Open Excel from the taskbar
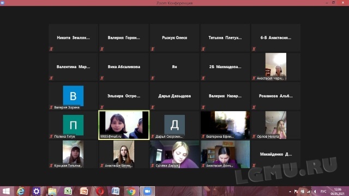Viewport: 349px width, 196px height. coord(68,191)
